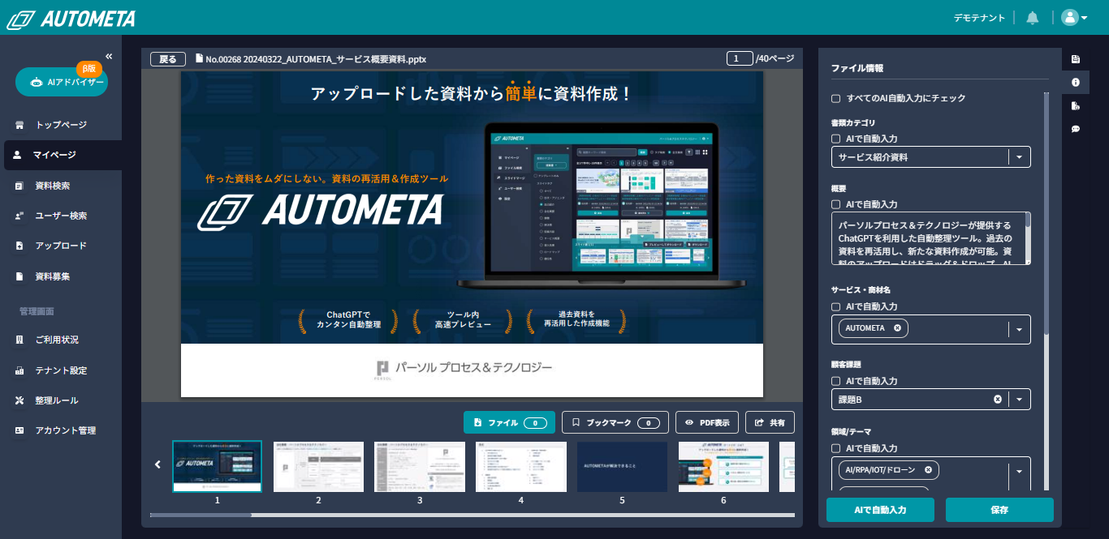The width and height of the screenshot is (1109, 539).
Task: Open the ブックマーク button
Action: [615, 422]
